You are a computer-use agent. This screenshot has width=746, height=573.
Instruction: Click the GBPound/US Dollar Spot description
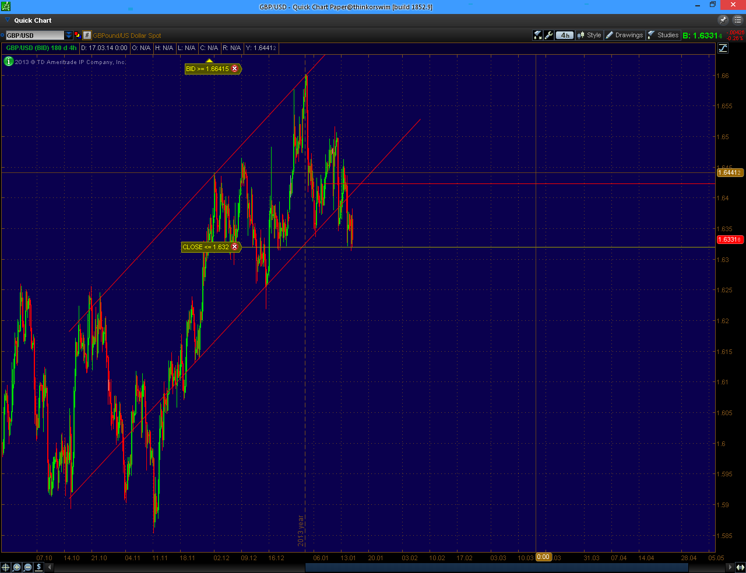127,36
